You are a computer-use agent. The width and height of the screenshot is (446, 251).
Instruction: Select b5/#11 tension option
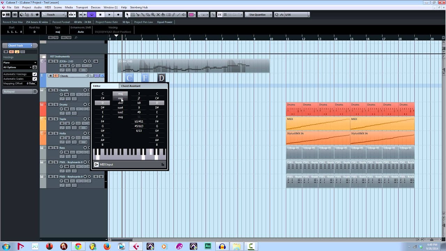[139, 122]
